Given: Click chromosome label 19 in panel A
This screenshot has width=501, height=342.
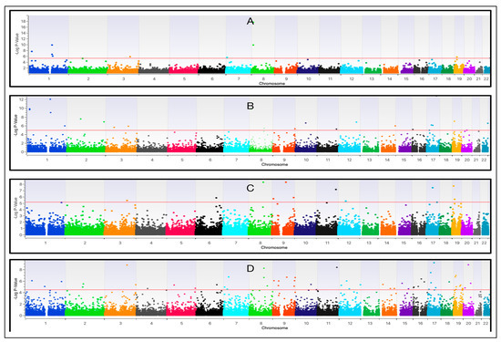Looking at the screenshot, I should point(459,78).
